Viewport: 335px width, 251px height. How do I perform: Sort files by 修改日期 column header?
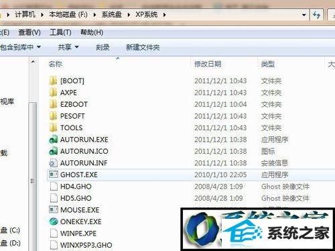pos(208,64)
